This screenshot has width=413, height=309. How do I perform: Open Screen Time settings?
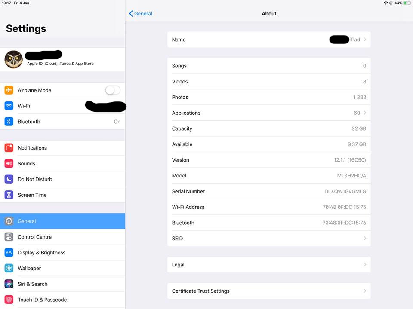[62, 195]
